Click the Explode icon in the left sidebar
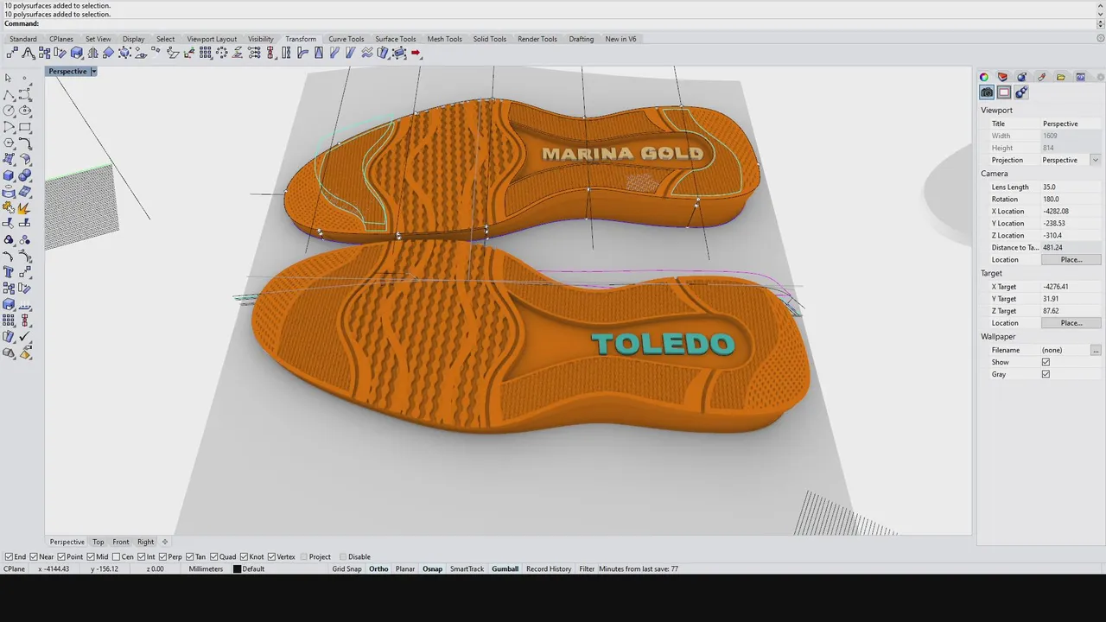1106x622 pixels. 25,208
